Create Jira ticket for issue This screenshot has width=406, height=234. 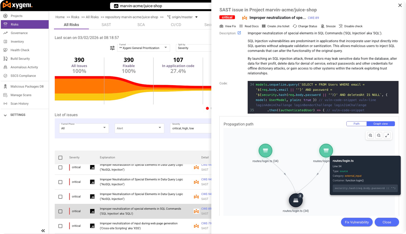click(275, 26)
